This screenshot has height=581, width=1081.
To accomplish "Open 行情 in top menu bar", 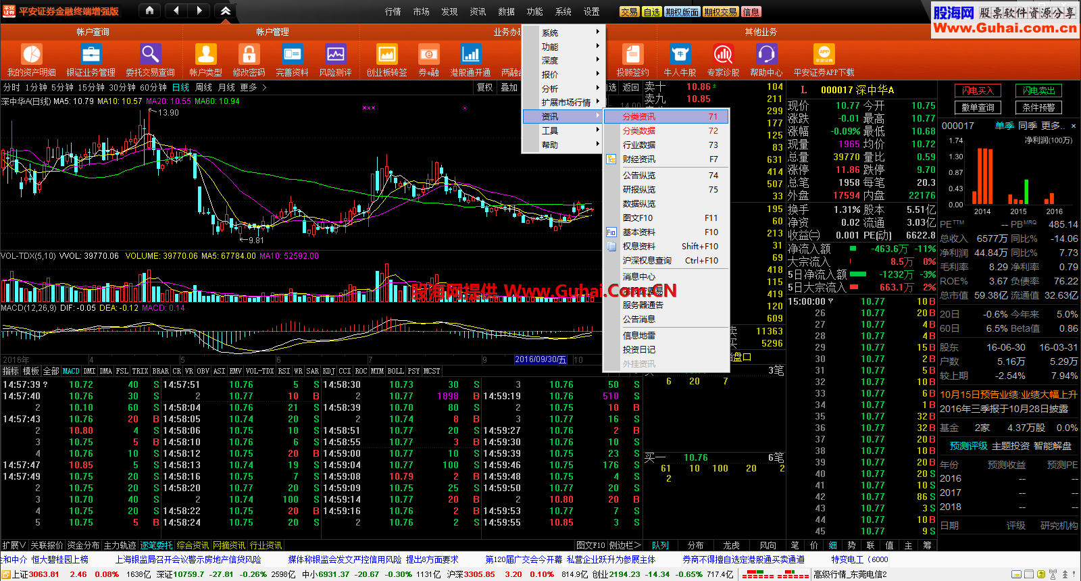I will click(393, 11).
